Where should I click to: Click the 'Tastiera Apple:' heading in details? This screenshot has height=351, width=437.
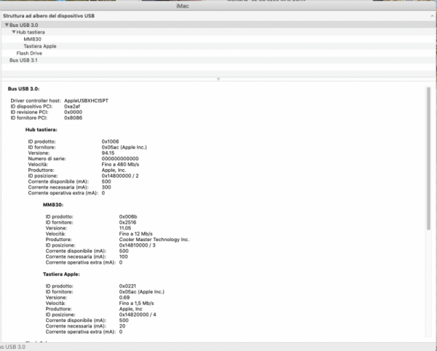(x=61, y=275)
